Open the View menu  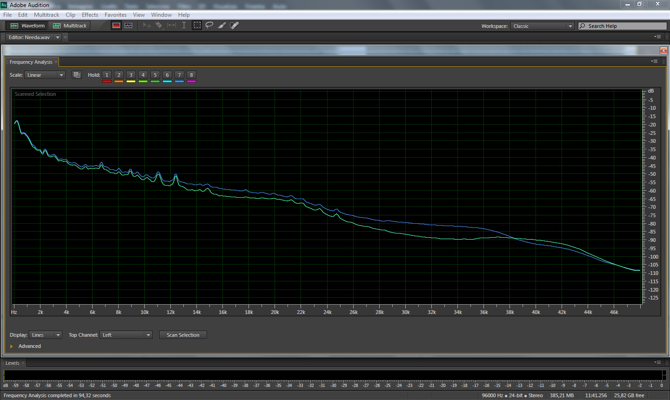139,15
